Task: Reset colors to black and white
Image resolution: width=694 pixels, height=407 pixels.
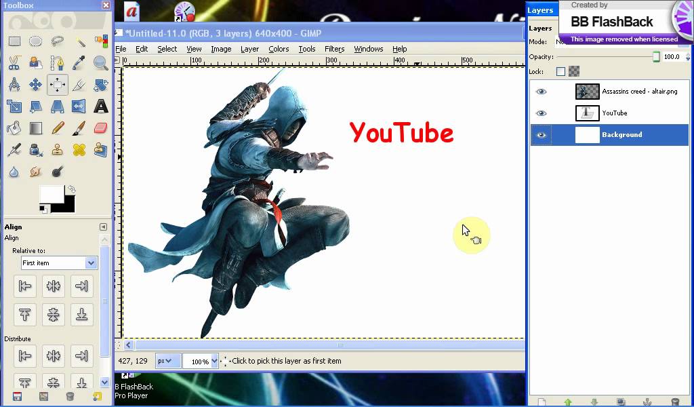Action: point(43,209)
